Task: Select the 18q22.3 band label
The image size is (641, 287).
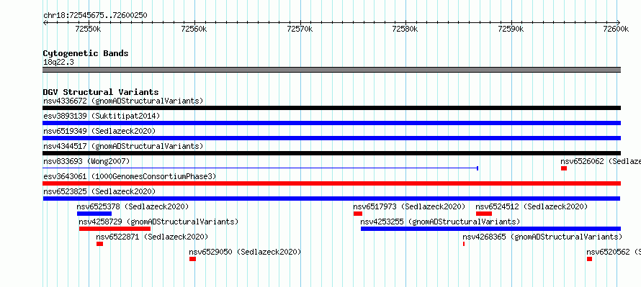Action: tap(58, 62)
